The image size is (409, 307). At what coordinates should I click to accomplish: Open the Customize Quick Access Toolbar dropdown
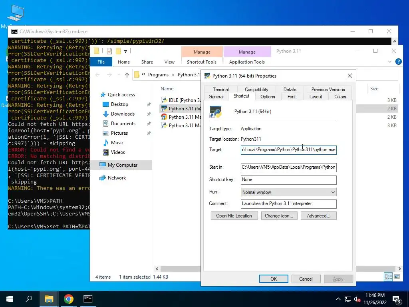pos(125,52)
